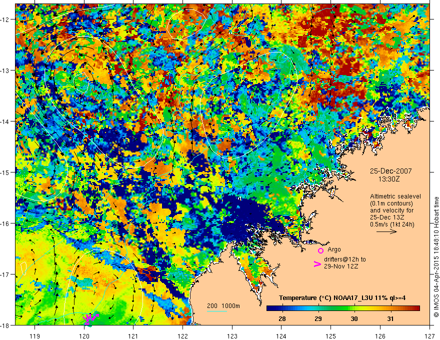Click the '25-Dec-2007' date text
This screenshot has width=440, height=340.
coord(390,171)
